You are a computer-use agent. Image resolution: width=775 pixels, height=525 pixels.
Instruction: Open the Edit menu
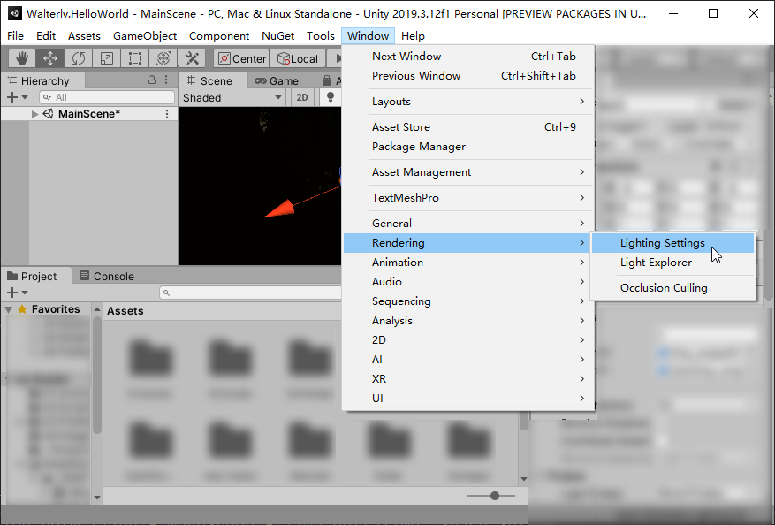point(45,36)
